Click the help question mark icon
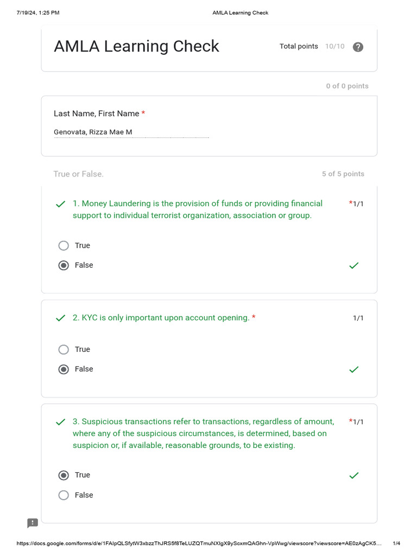Viewport: 417px width, 556px height. [358, 47]
